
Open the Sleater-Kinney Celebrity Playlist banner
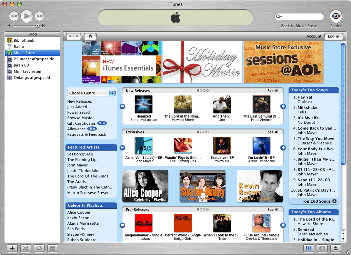(x=203, y=186)
